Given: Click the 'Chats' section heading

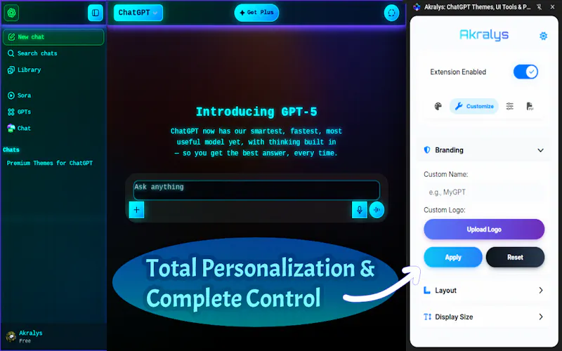Looking at the screenshot, I should pyautogui.click(x=11, y=150).
